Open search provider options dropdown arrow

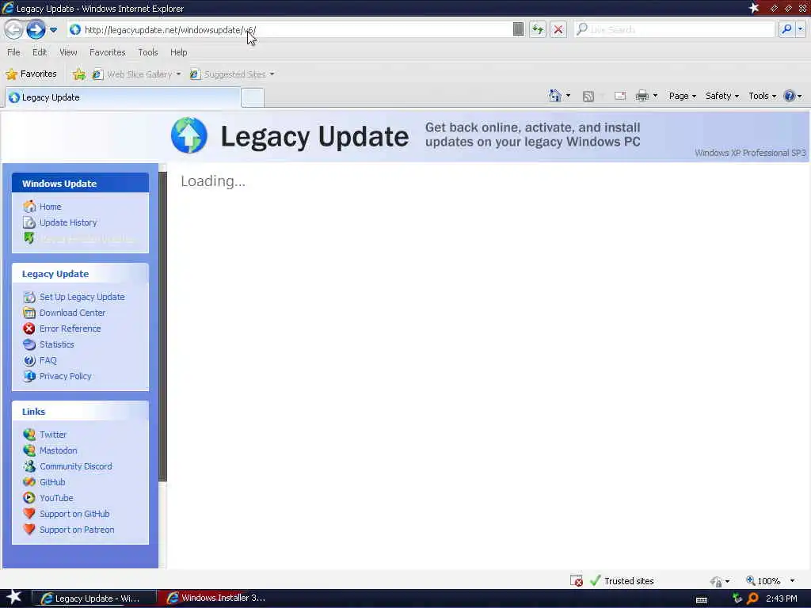(x=801, y=29)
